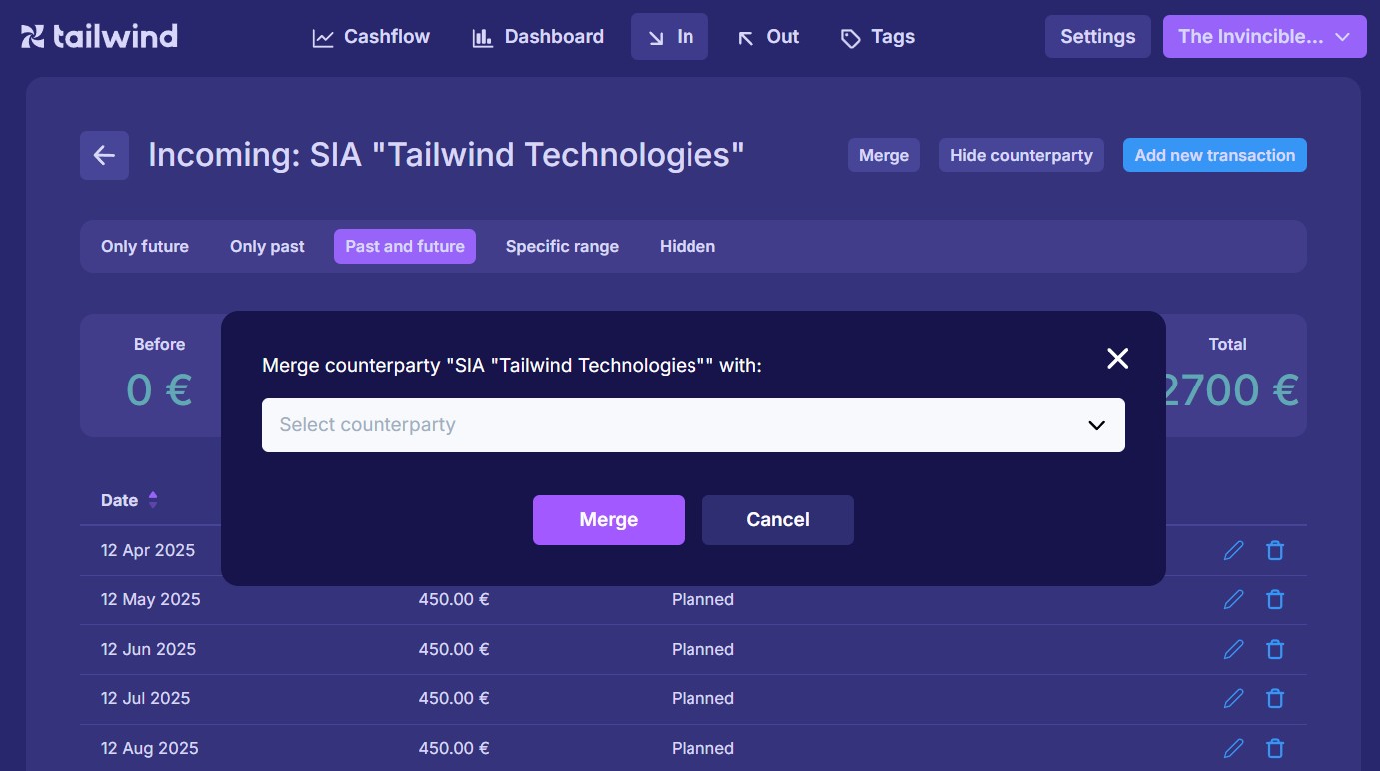1380x771 pixels.
Task: Open the Tags page
Action: point(878,37)
